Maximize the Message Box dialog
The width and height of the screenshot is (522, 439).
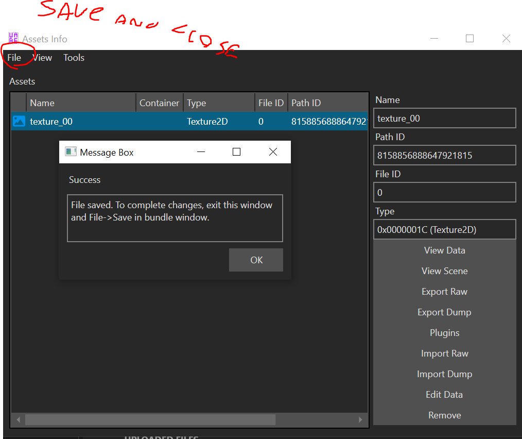[x=236, y=152]
